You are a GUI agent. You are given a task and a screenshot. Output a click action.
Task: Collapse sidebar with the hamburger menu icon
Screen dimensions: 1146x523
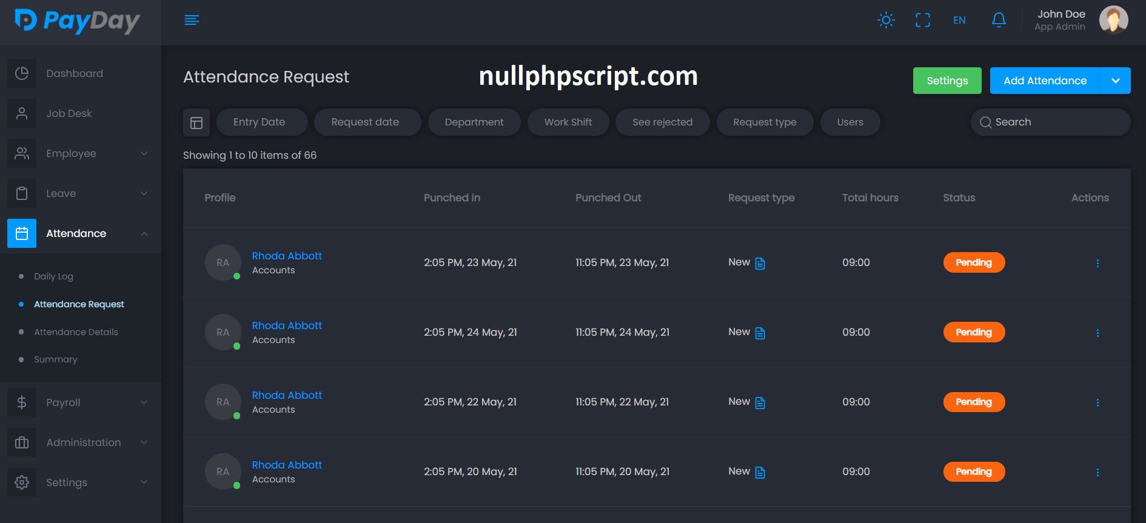pos(192,20)
